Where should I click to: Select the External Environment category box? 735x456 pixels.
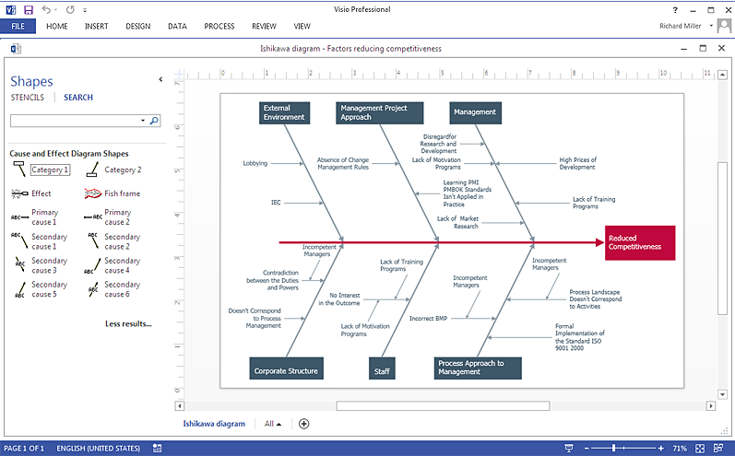click(x=284, y=112)
